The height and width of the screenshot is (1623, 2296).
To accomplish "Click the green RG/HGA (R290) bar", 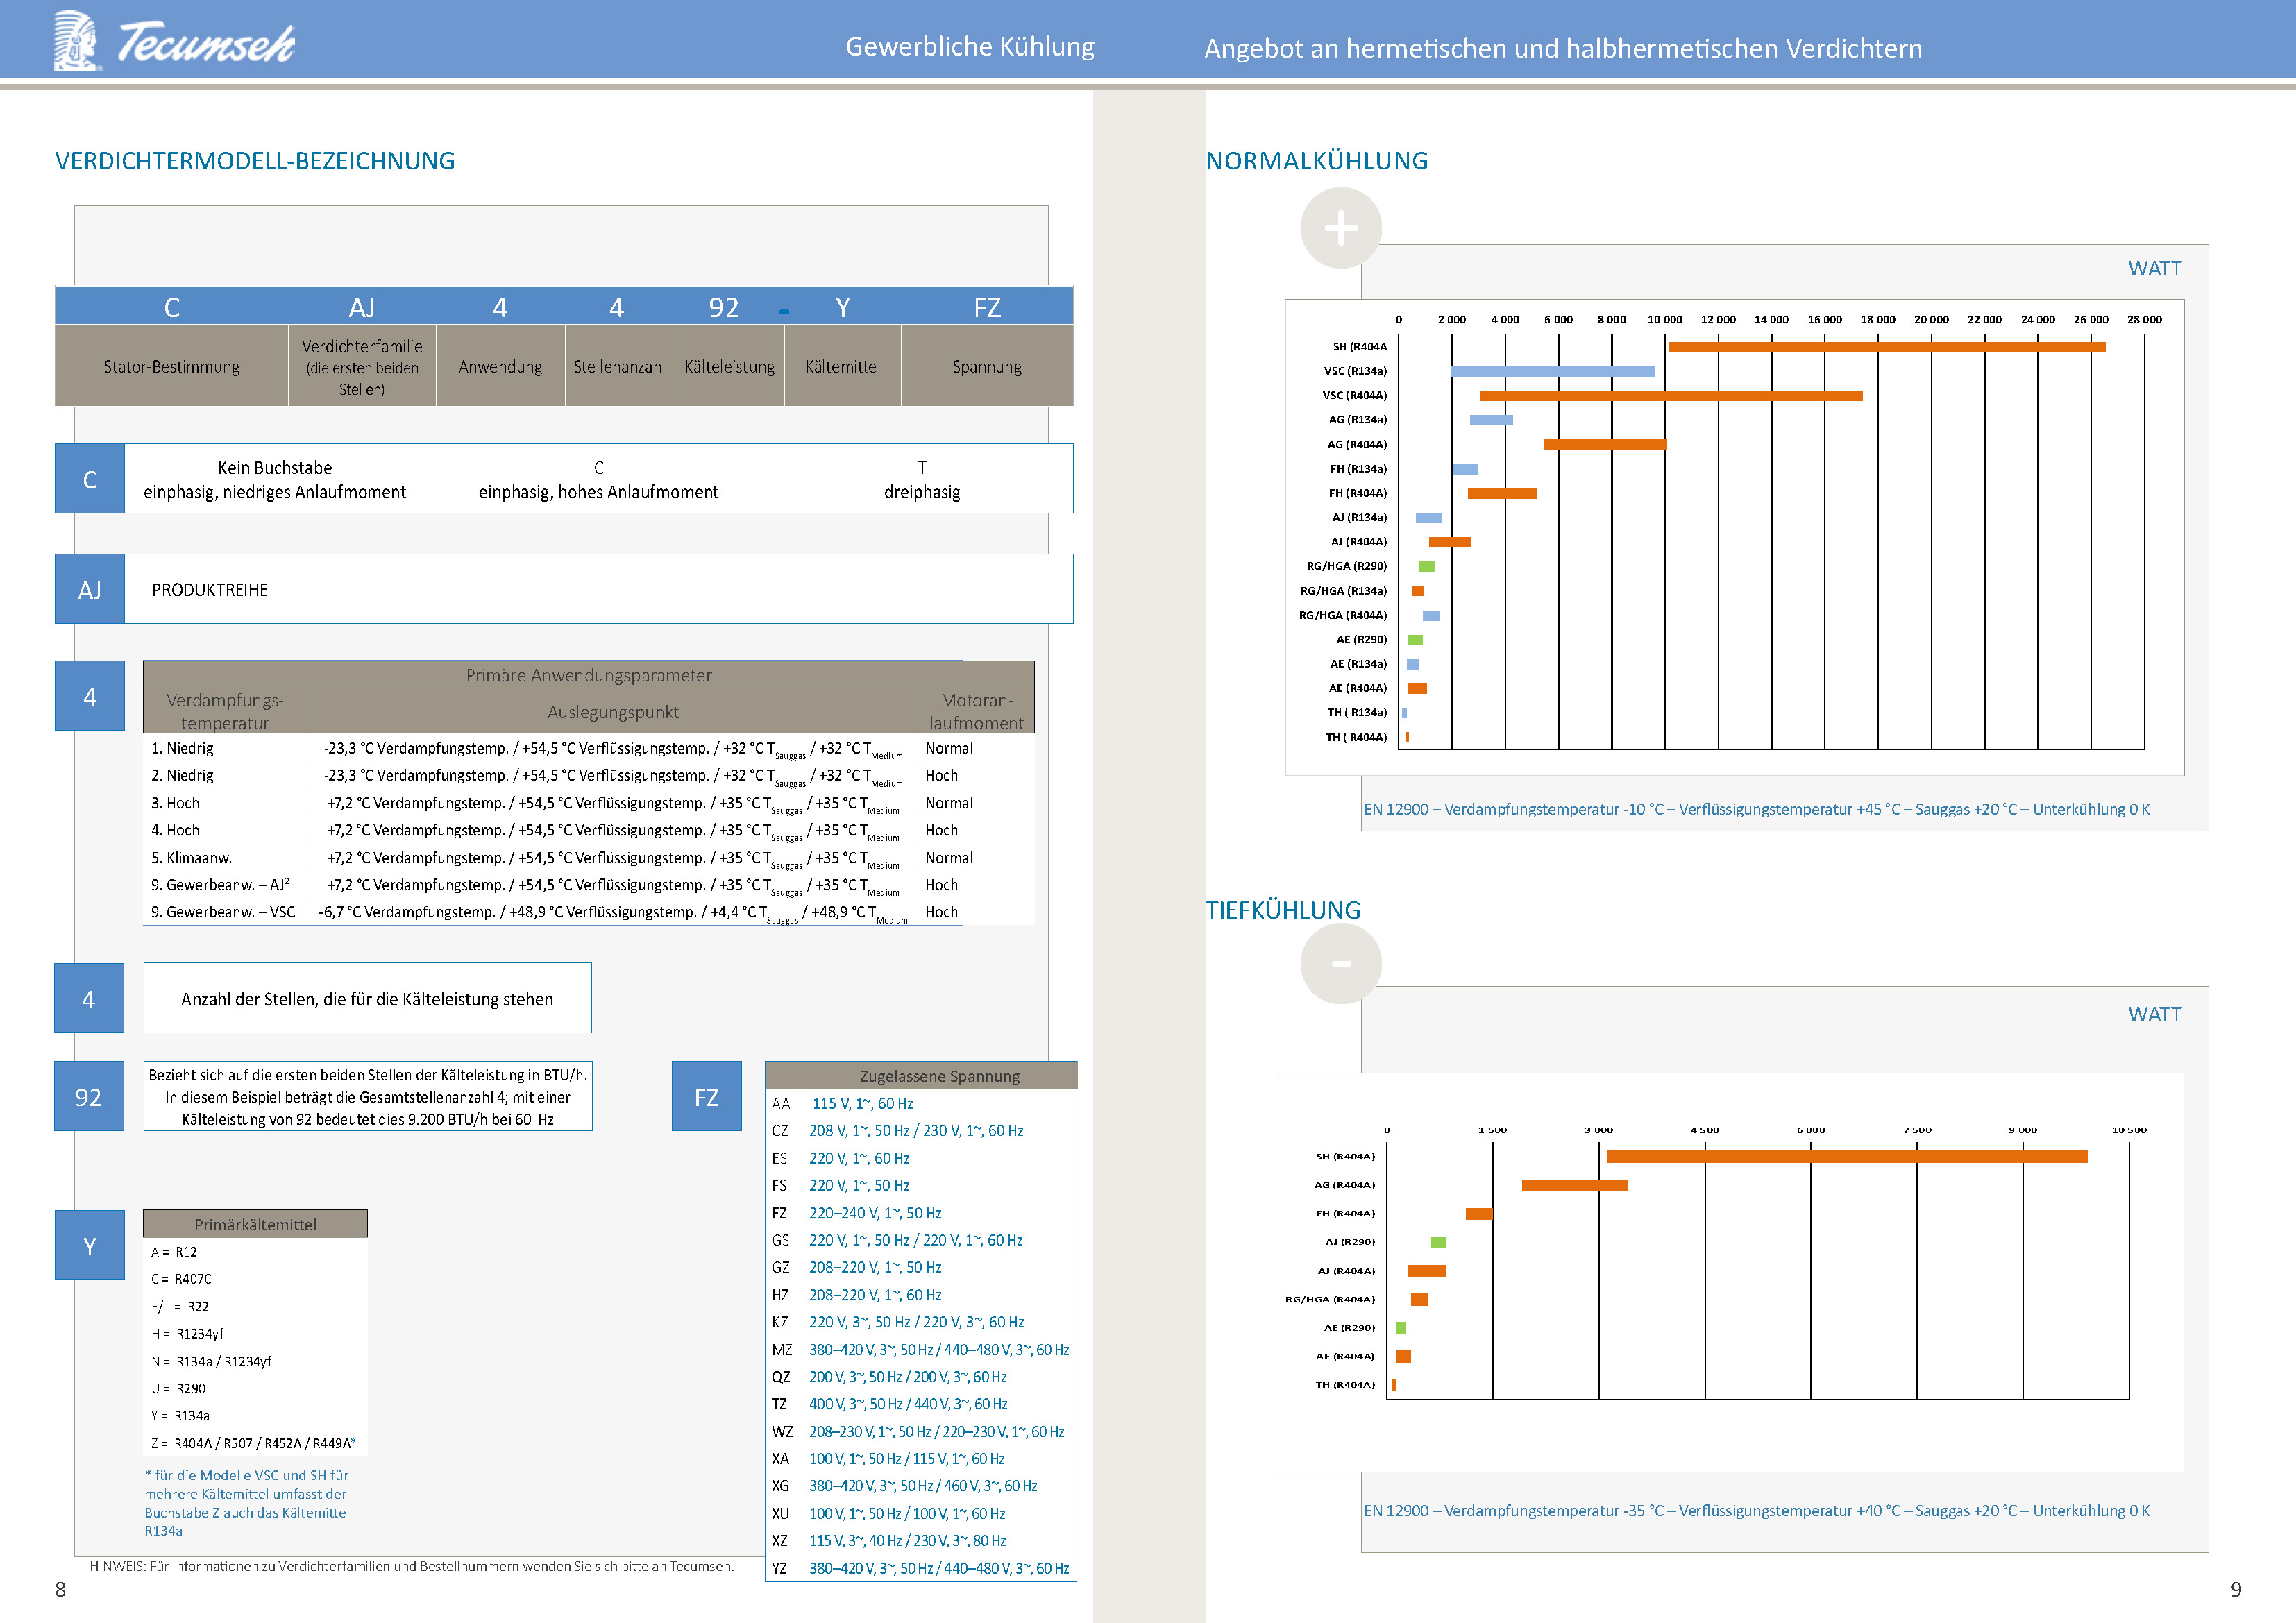I will coord(1426,567).
